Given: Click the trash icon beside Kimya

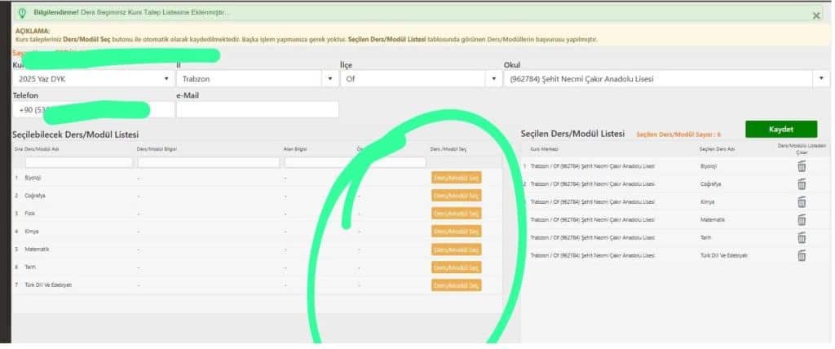Looking at the screenshot, I should pos(801,201).
